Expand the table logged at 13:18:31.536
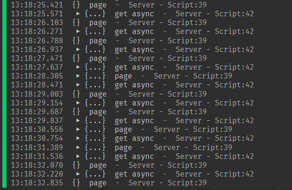The height and width of the screenshot is (190, 292). click(x=78, y=157)
